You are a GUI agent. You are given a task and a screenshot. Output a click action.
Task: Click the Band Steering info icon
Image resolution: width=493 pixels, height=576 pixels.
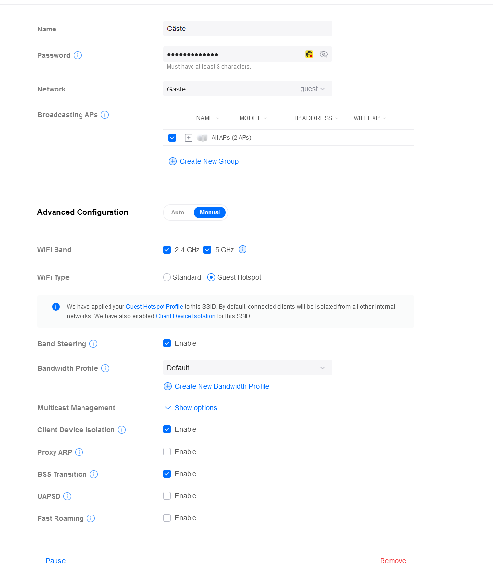pyautogui.click(x=93, y=344)
